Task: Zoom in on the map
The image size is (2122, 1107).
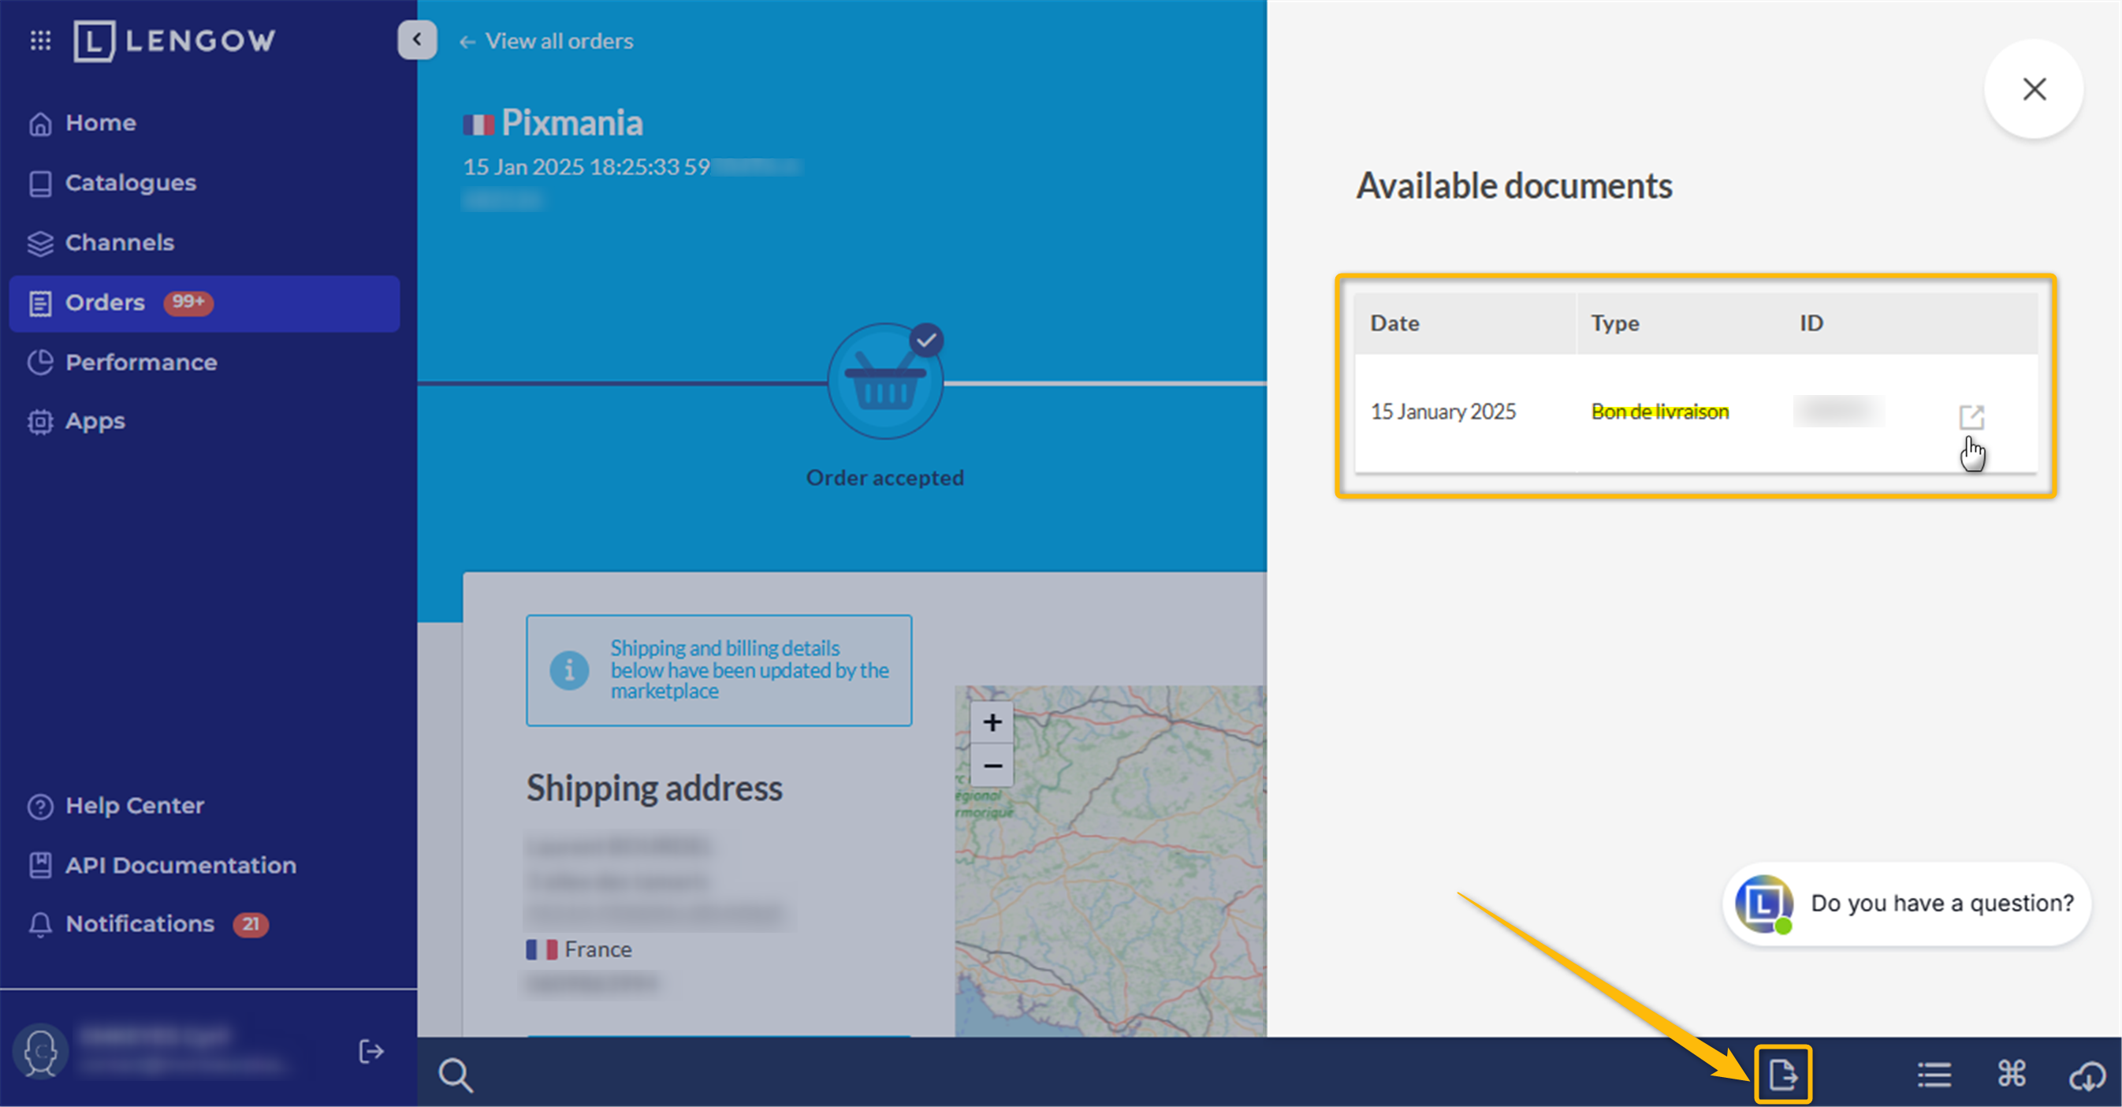Action: 992,722
